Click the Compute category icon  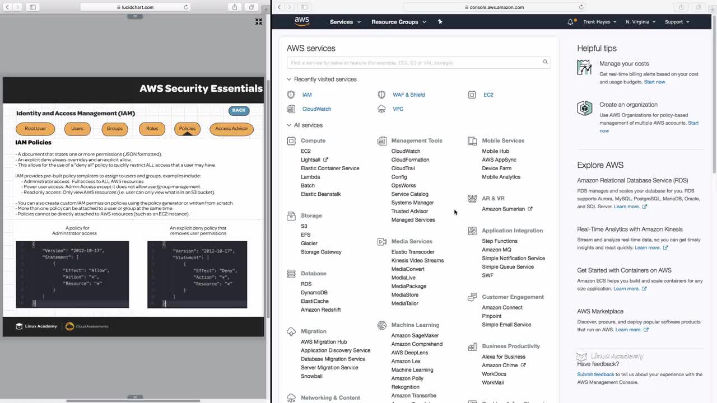click(x=291, y=141)
